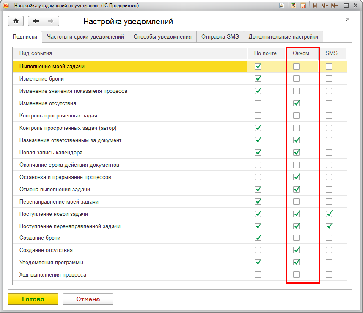Toggle По почте for Изменение значения показателя процесса
Viewport: 363px width, 313px height.
258,91
